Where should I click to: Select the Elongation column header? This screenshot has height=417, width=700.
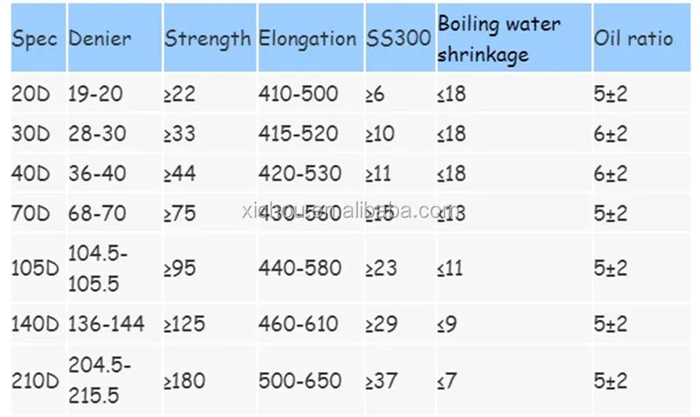(x=307, y=39)
